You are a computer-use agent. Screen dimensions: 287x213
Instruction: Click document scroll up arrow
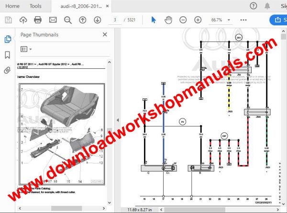click(283, 31)
